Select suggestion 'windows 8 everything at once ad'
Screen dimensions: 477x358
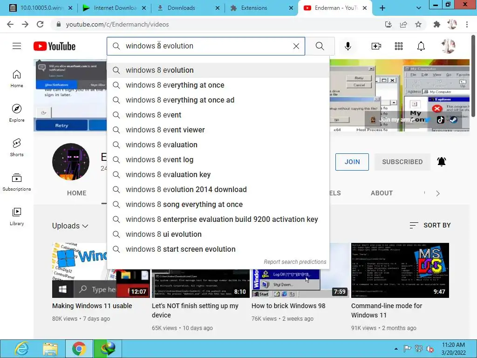click(x=218, y=100)
